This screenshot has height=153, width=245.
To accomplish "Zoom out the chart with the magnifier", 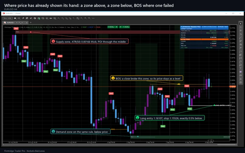I will pos(23,18).
